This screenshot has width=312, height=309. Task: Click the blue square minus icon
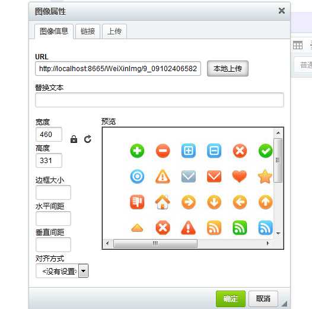click(214, 151)
